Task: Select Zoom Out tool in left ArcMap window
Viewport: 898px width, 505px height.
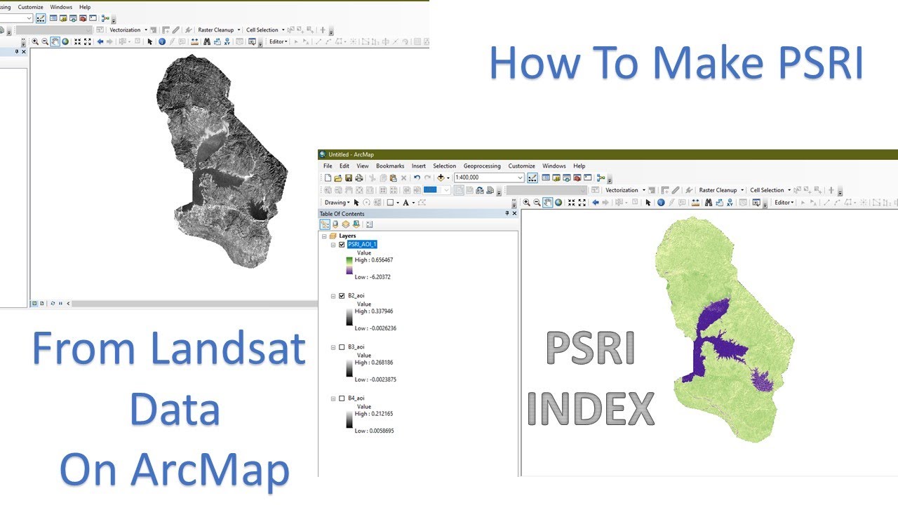Action: pos(45,41)
